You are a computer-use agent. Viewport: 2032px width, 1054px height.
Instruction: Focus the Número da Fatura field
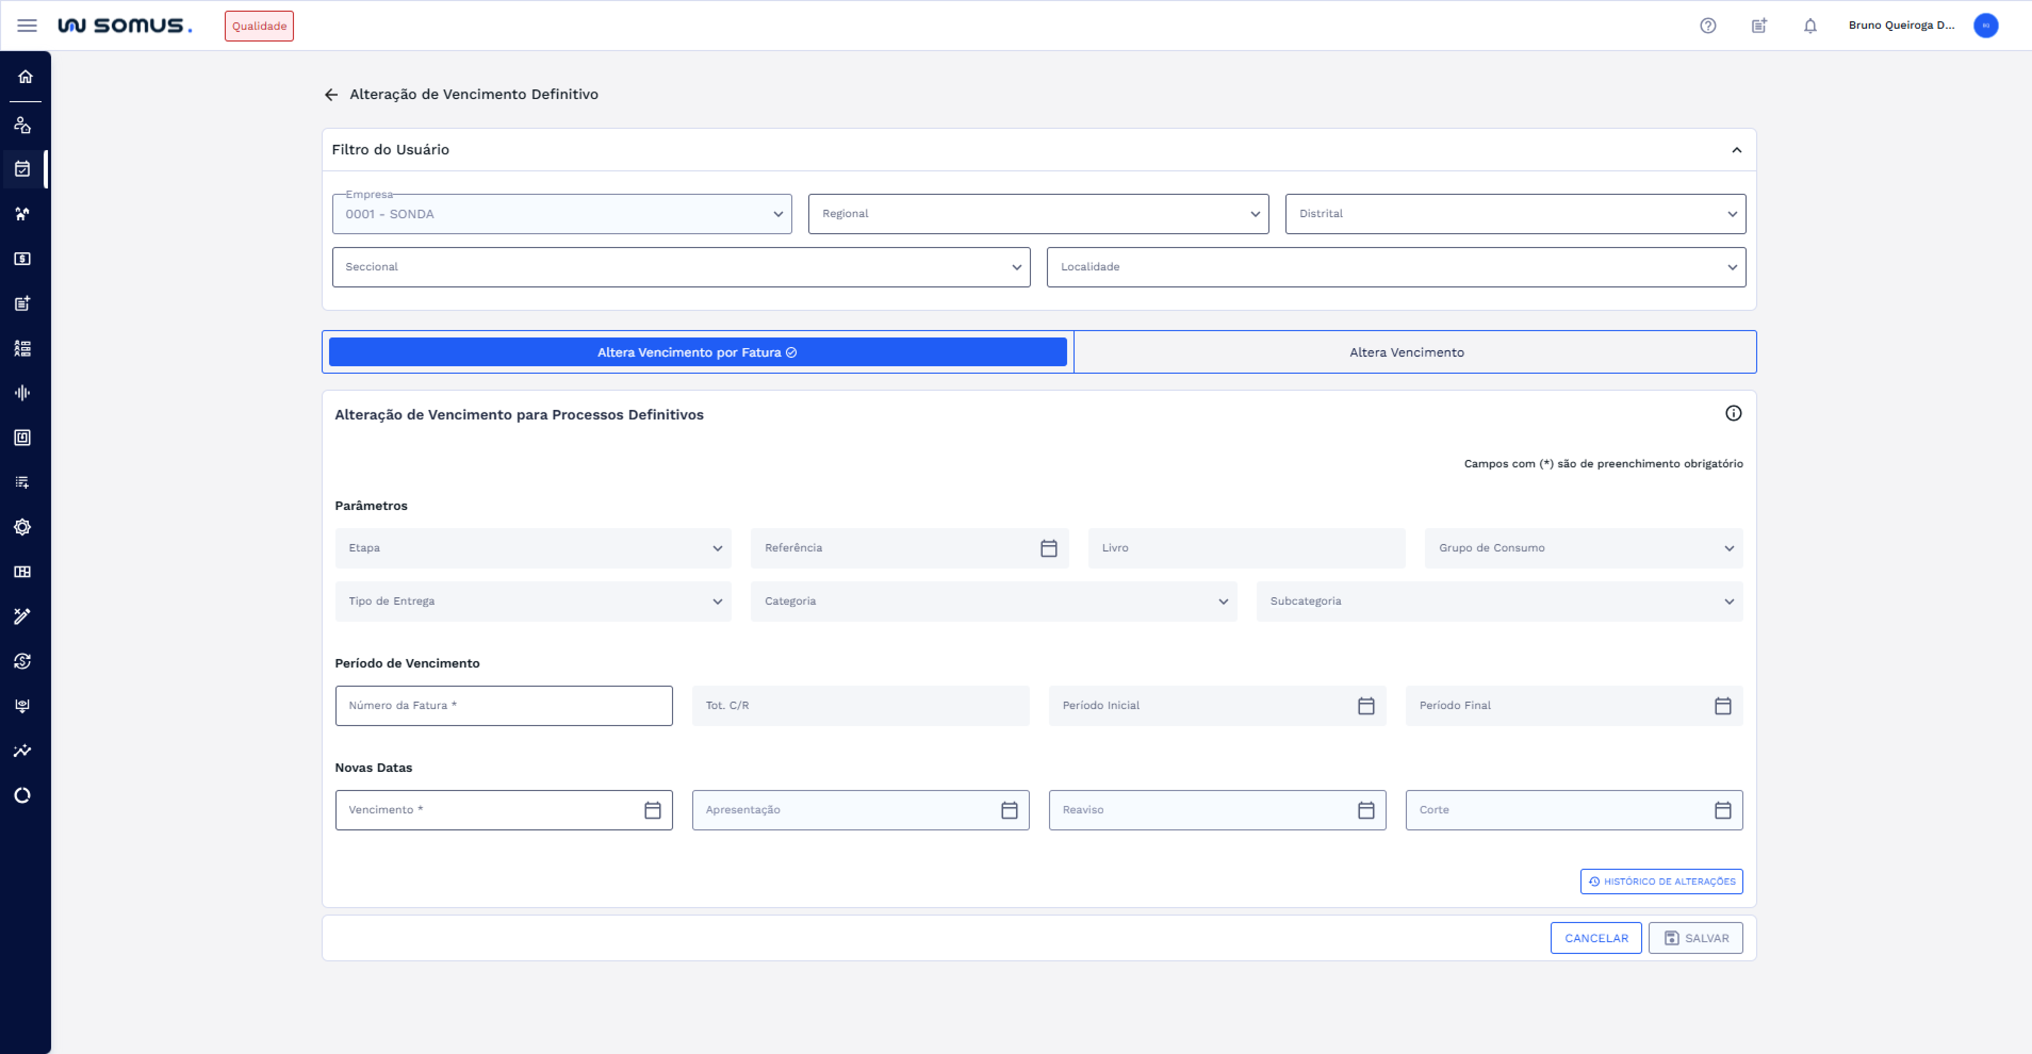coord(503,705)
